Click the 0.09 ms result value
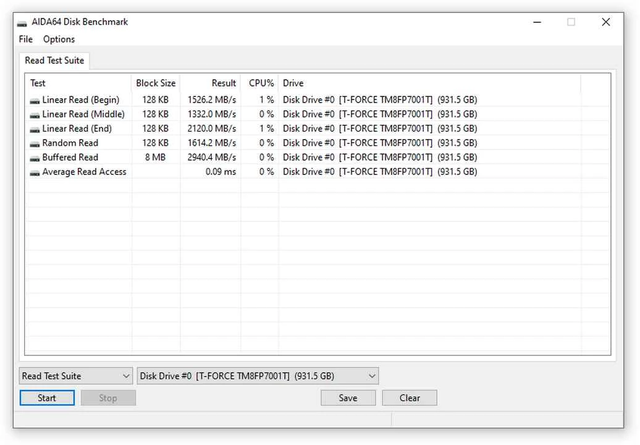640x445 pixels. tap(221, 172)
